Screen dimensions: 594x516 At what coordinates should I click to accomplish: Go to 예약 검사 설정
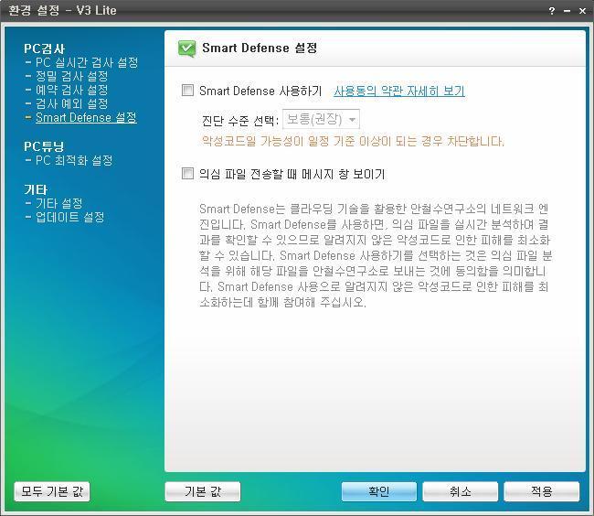[x=71, y=90]
